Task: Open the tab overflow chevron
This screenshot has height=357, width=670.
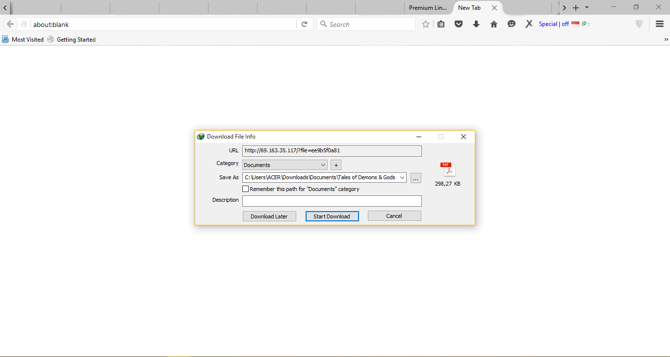Action: click(564, 7)
